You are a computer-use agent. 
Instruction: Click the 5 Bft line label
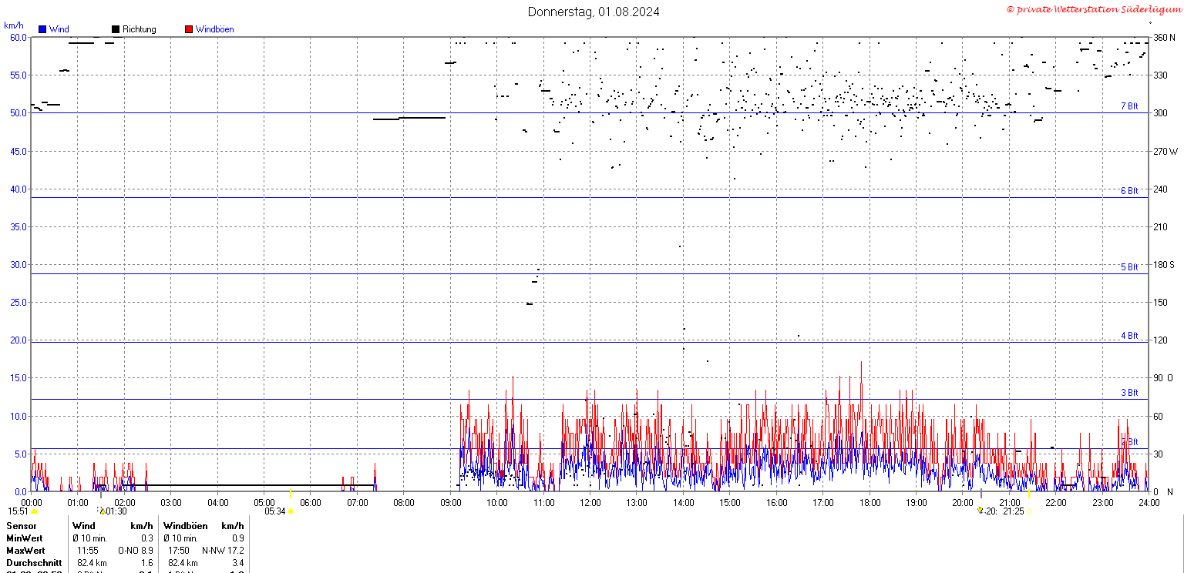point(1129,267)
